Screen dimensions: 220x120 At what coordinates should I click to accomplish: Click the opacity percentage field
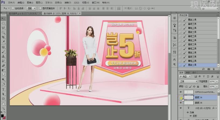point(212,82)
